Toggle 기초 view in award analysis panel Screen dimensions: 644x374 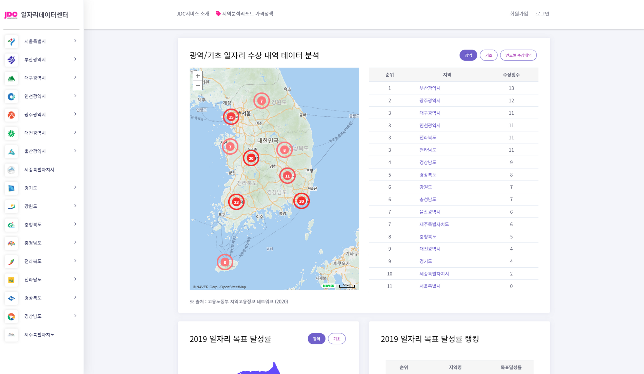(x=488, y=55)
